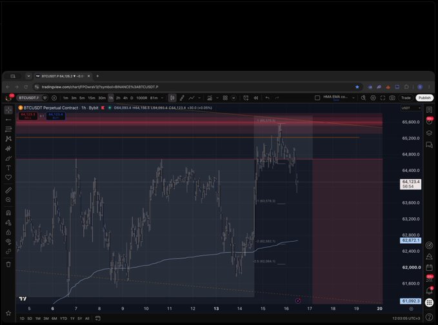Viewport: 438px width, 325px height.
Task: Take a chart snapshot with camera icon
Action: point(392,98)
